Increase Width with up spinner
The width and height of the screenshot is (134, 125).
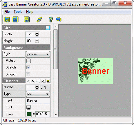tap(37, 33)
